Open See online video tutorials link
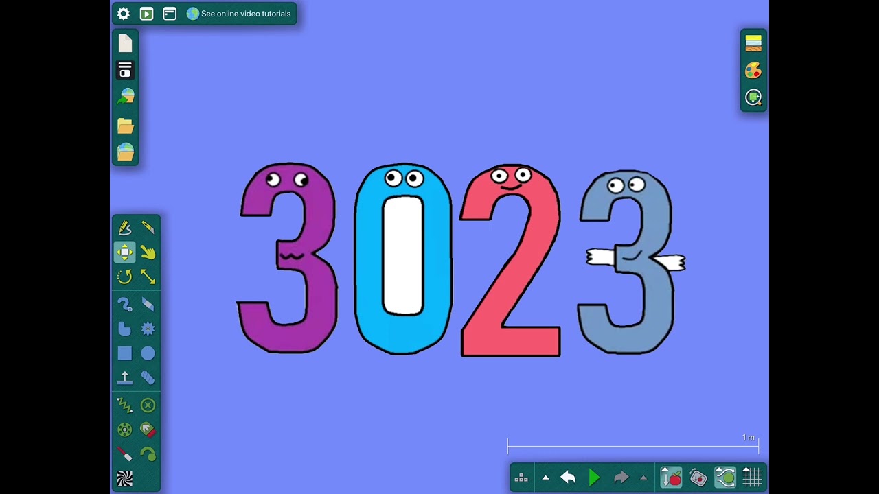Viewport: 879px width, 494px height. point(239,14)
